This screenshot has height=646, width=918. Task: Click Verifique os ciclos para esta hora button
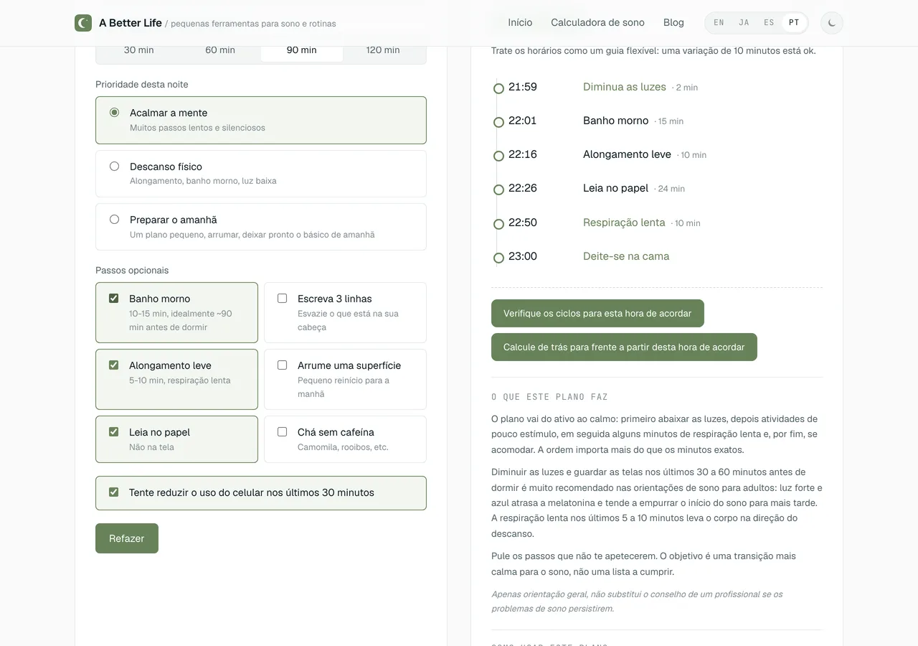(597, 313)
